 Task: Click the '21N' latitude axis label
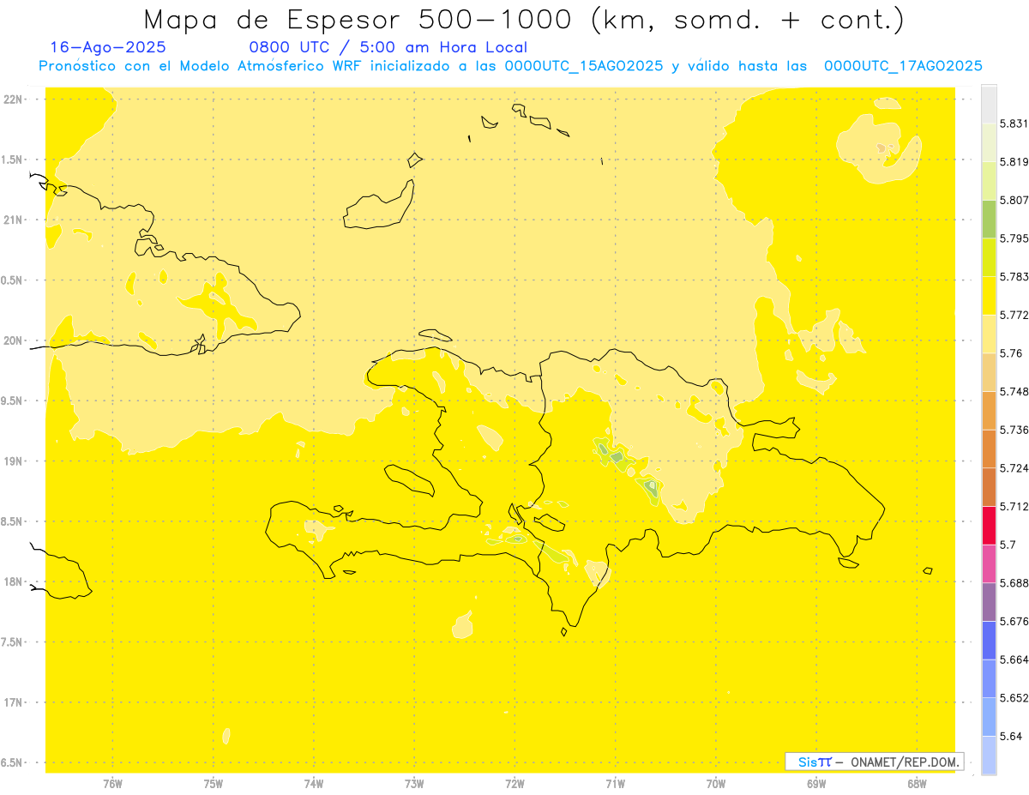(15, 220)
